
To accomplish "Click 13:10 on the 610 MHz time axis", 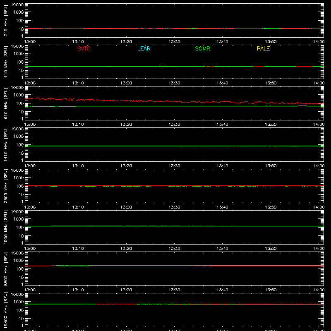I will click(x=78, y=125).
